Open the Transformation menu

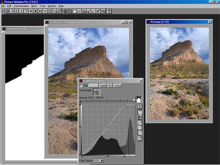pyautogui.click(x=21, y=6)
